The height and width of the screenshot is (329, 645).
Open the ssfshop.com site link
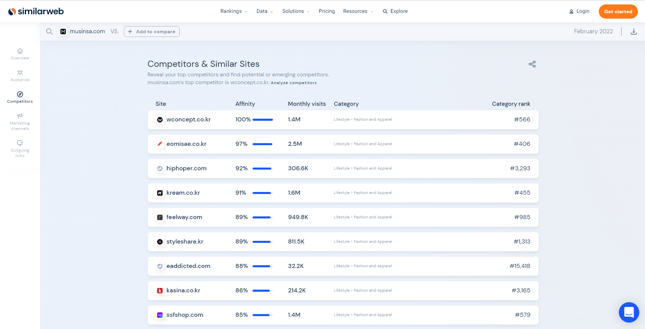(x=185, y=315)
